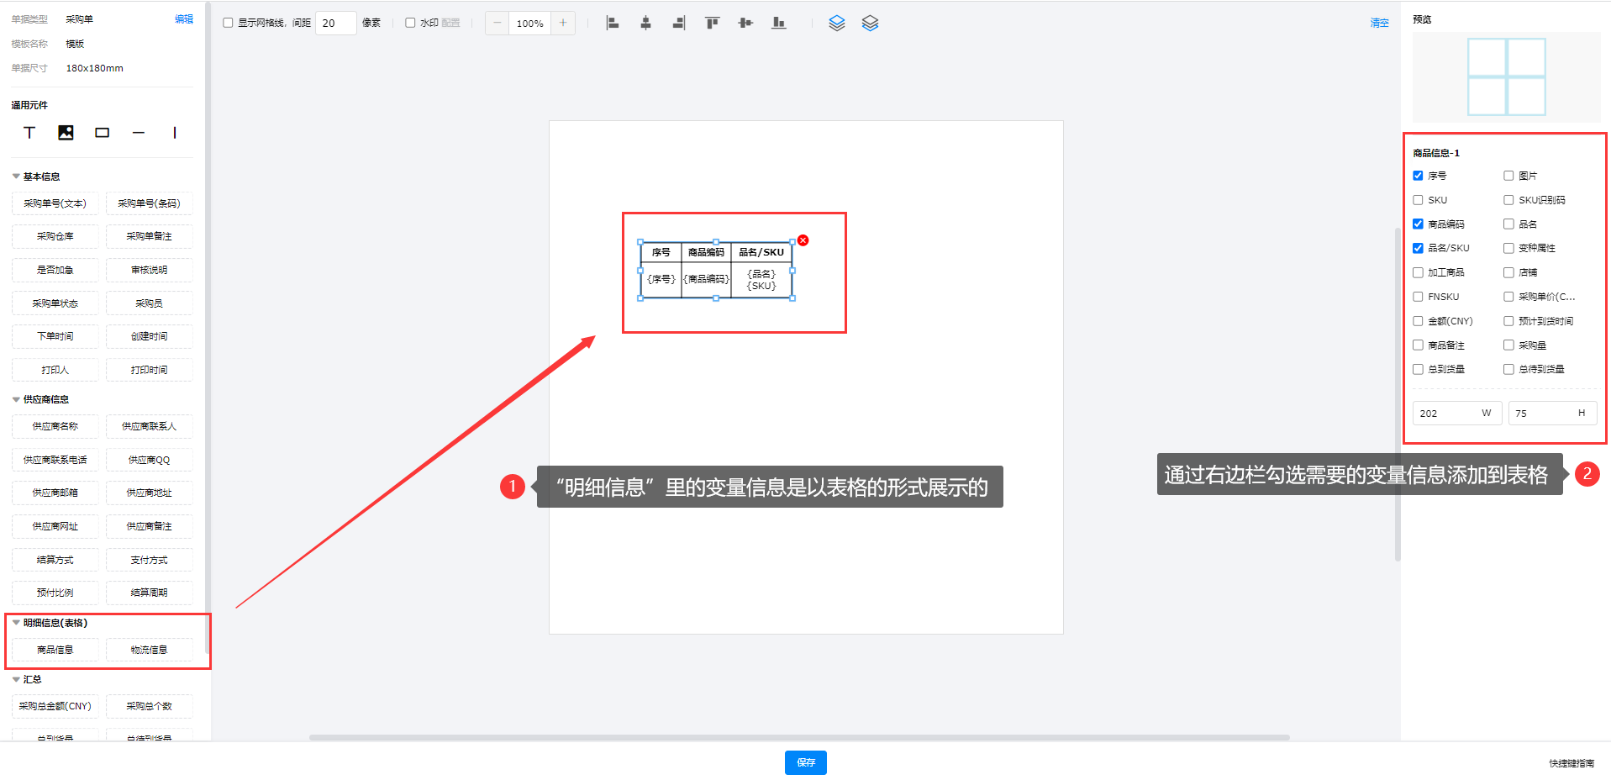Add the 商品信息 table component
1611x780 pixels.
(x=55, y=650)
